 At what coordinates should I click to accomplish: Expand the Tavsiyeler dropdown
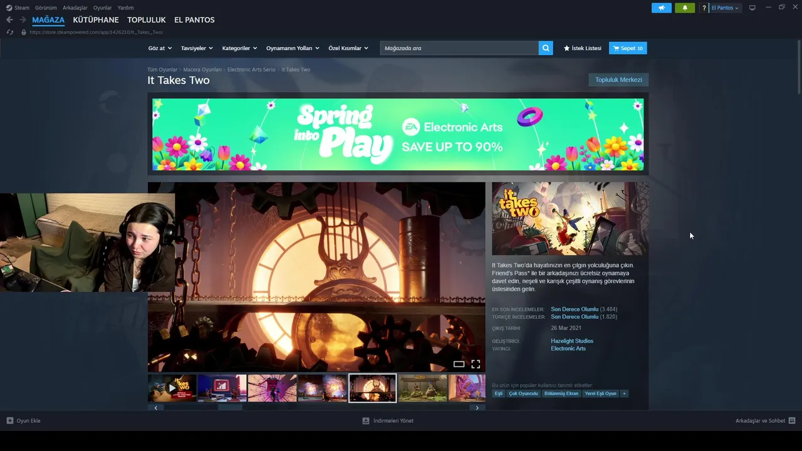(197, 48)
